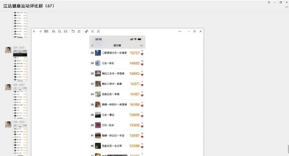289x156 pixels.
Task: Pin the chat window on top
Action: [269, 3]
